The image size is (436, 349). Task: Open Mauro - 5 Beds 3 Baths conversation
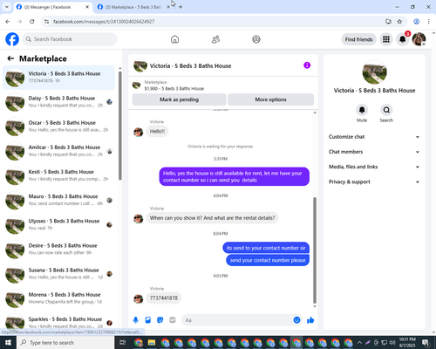click(58, 200)
